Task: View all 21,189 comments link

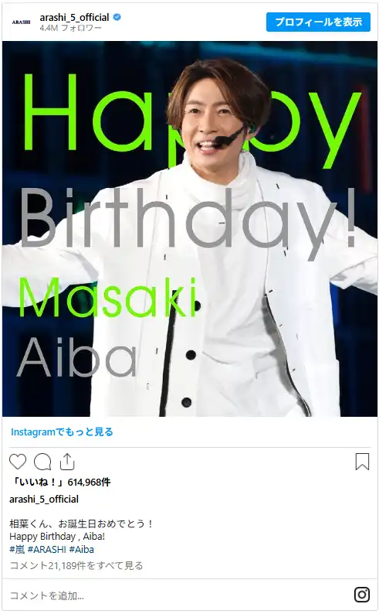Action: [76, 566]
